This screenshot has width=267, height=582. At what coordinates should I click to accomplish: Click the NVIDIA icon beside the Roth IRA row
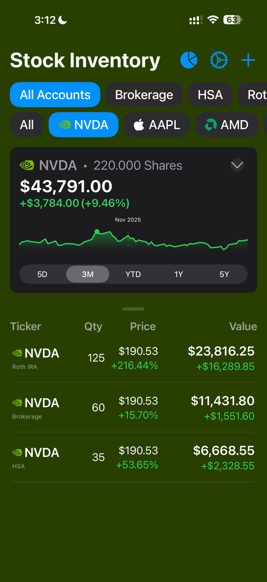[x=17, y=353]
